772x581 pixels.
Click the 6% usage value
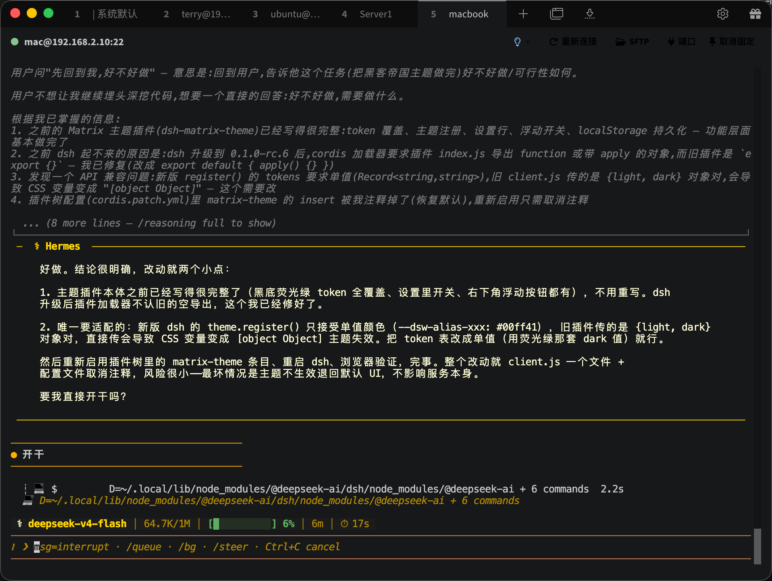[288, 524]
